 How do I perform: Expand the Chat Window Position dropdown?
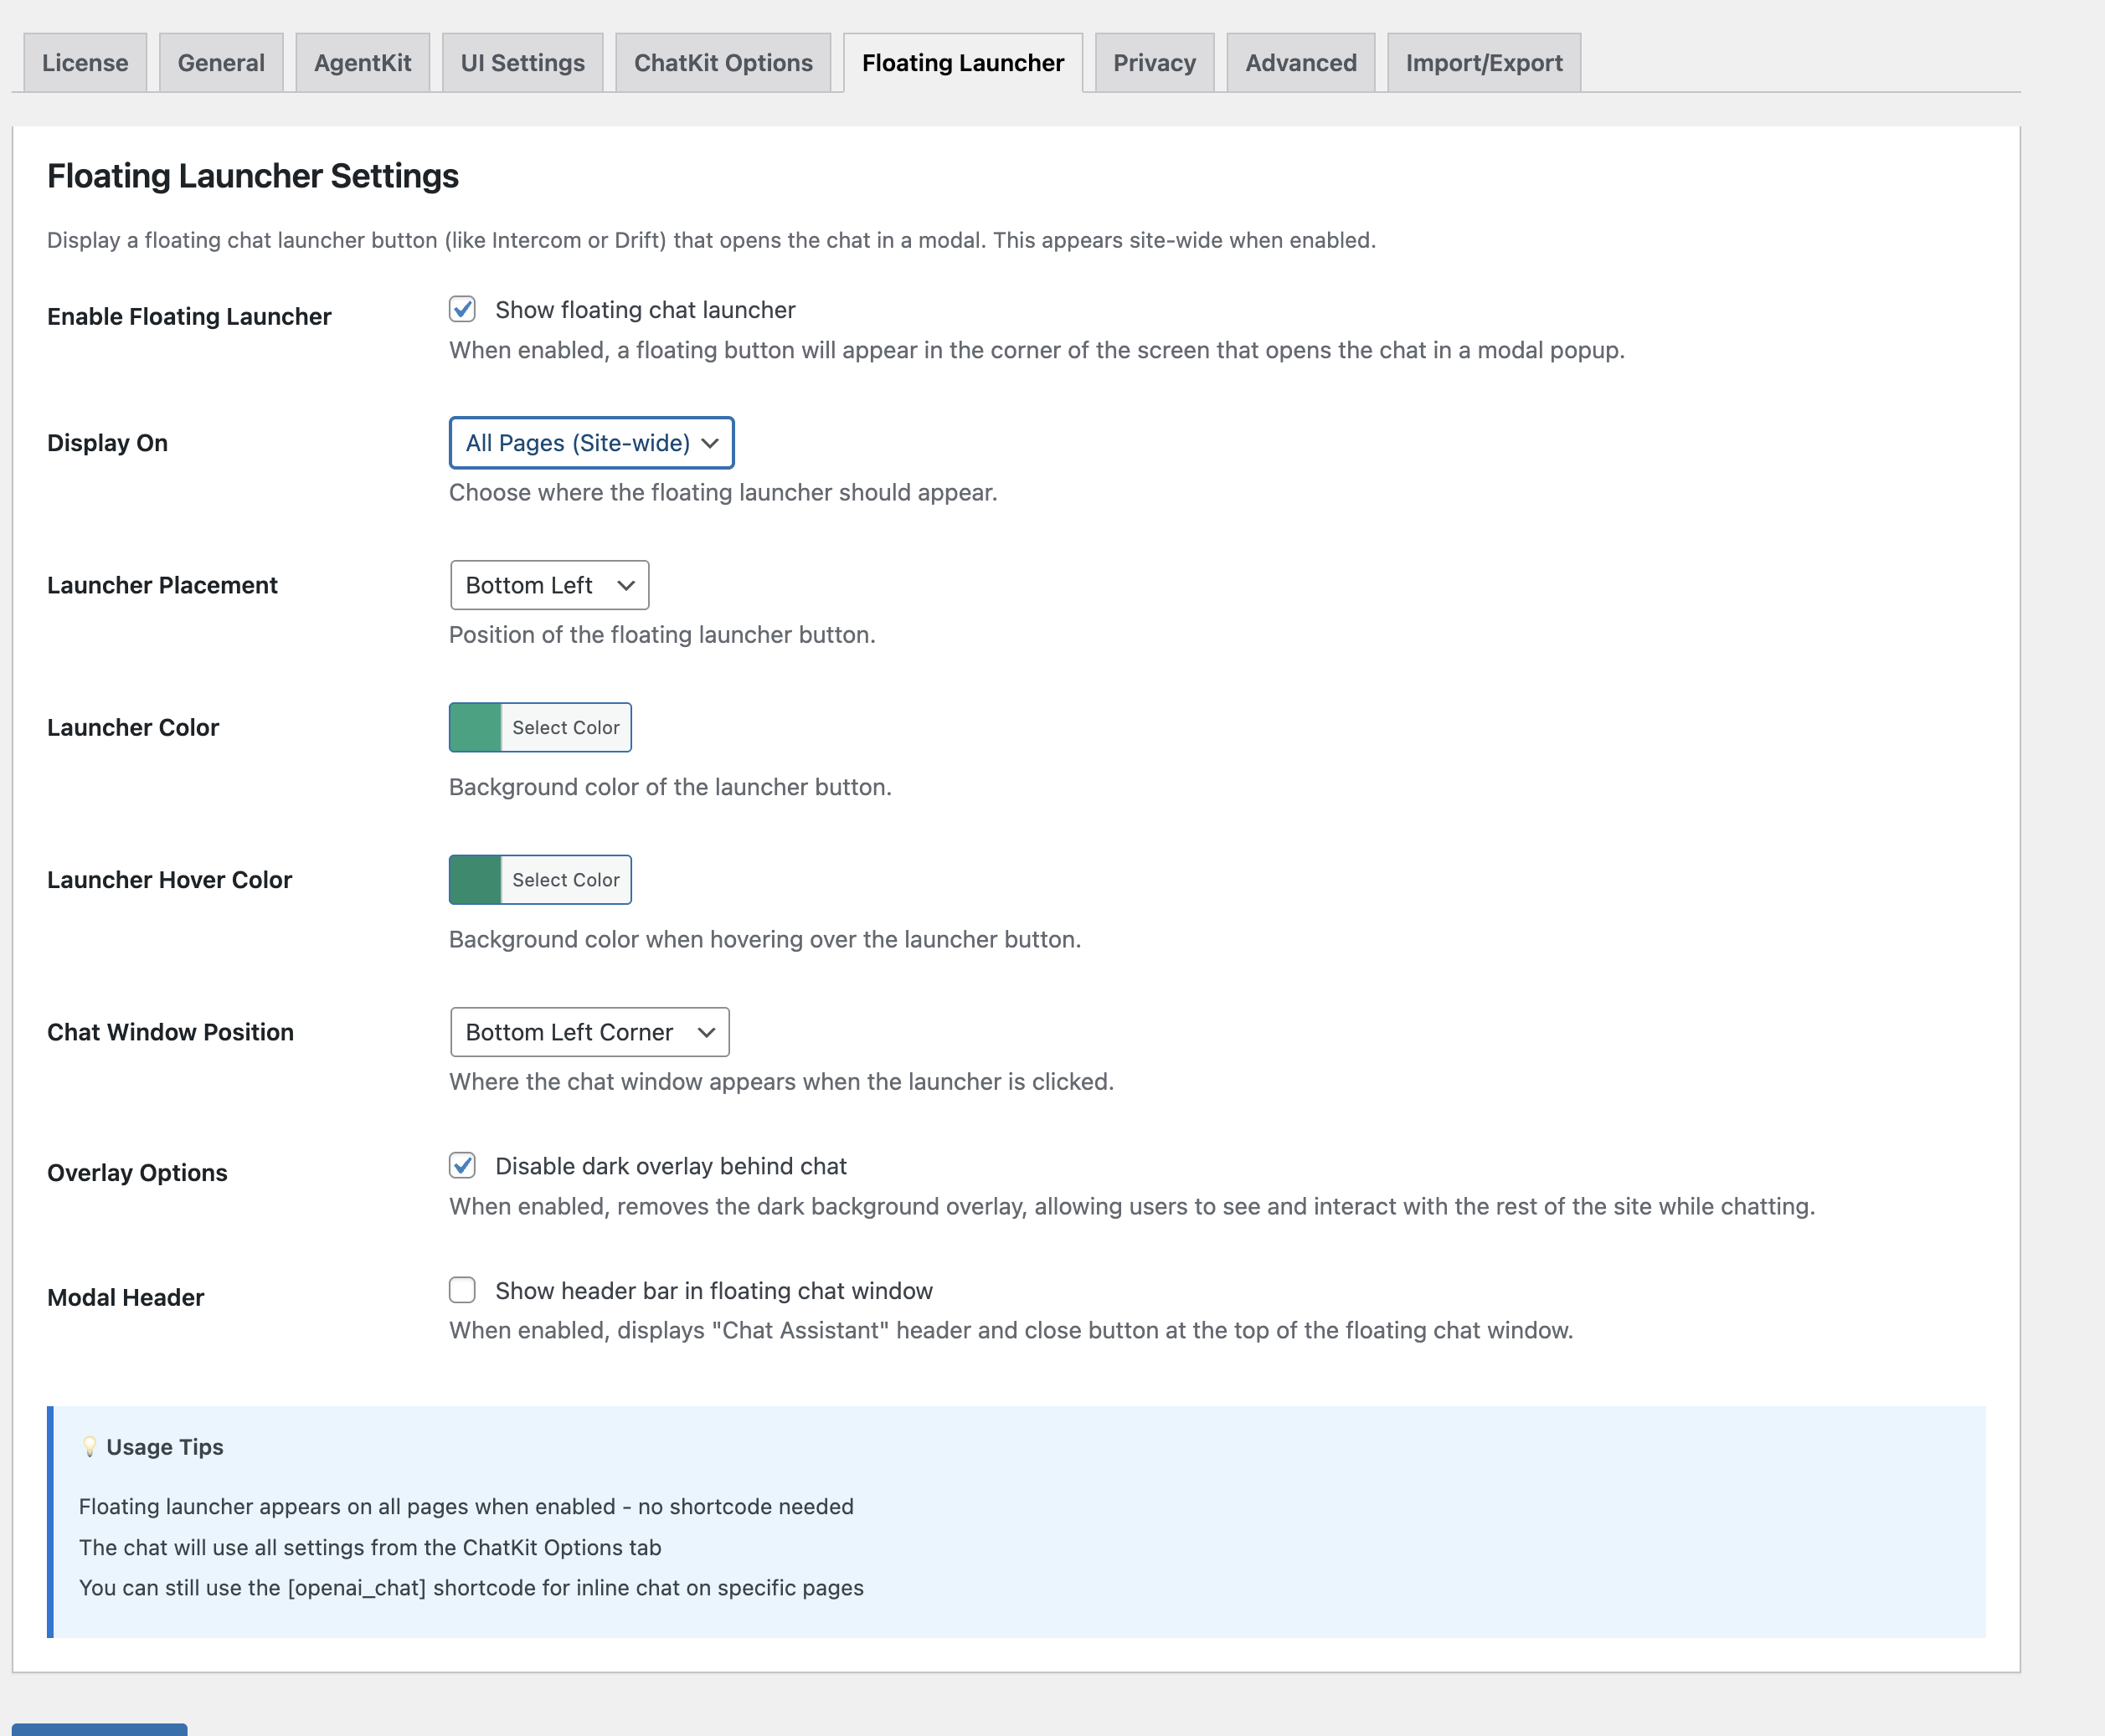(x=589, y=1031)
